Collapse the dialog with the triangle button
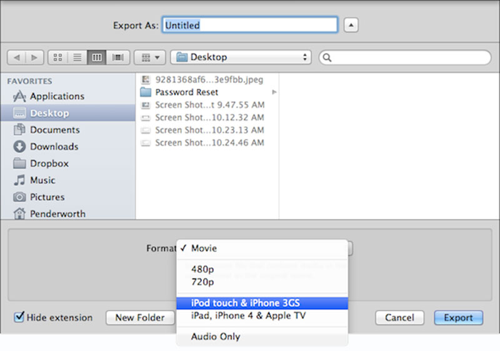500x351 pixels. coord(352,26)
